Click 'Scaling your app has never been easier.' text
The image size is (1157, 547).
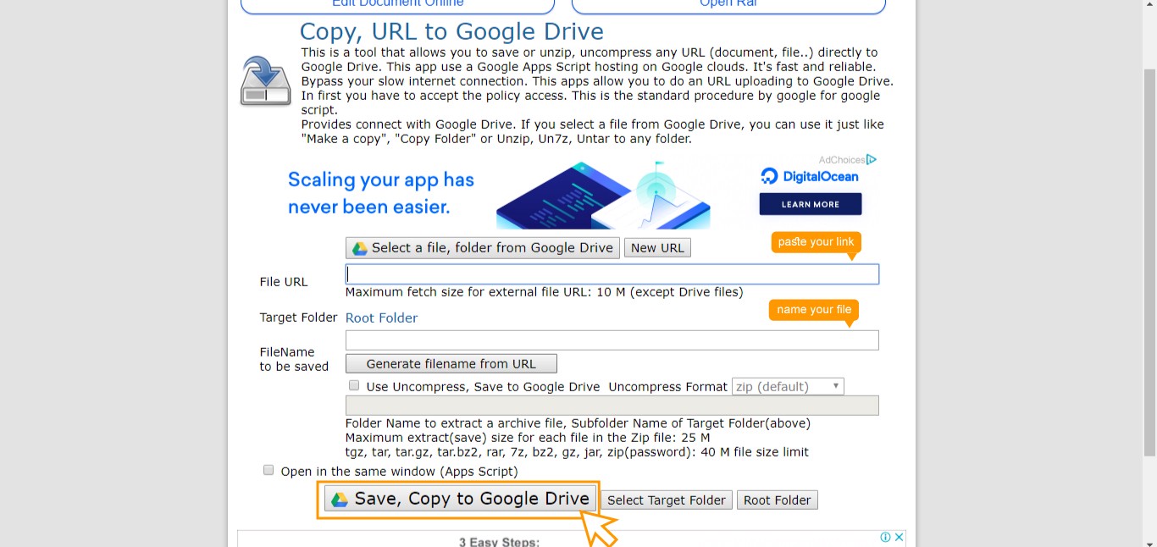pyautogui.click(x=381, y=193)
